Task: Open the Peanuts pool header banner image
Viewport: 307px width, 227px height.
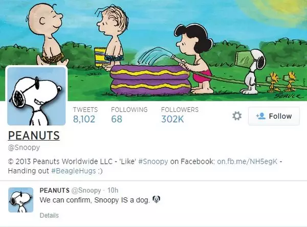Action: (153, 50)
